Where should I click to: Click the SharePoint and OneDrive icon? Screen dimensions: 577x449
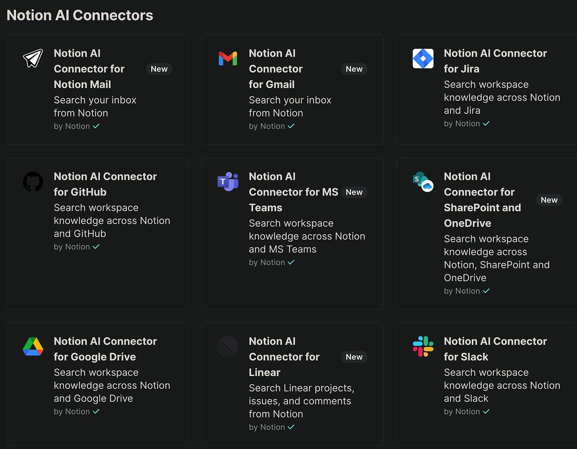[423, 182]
